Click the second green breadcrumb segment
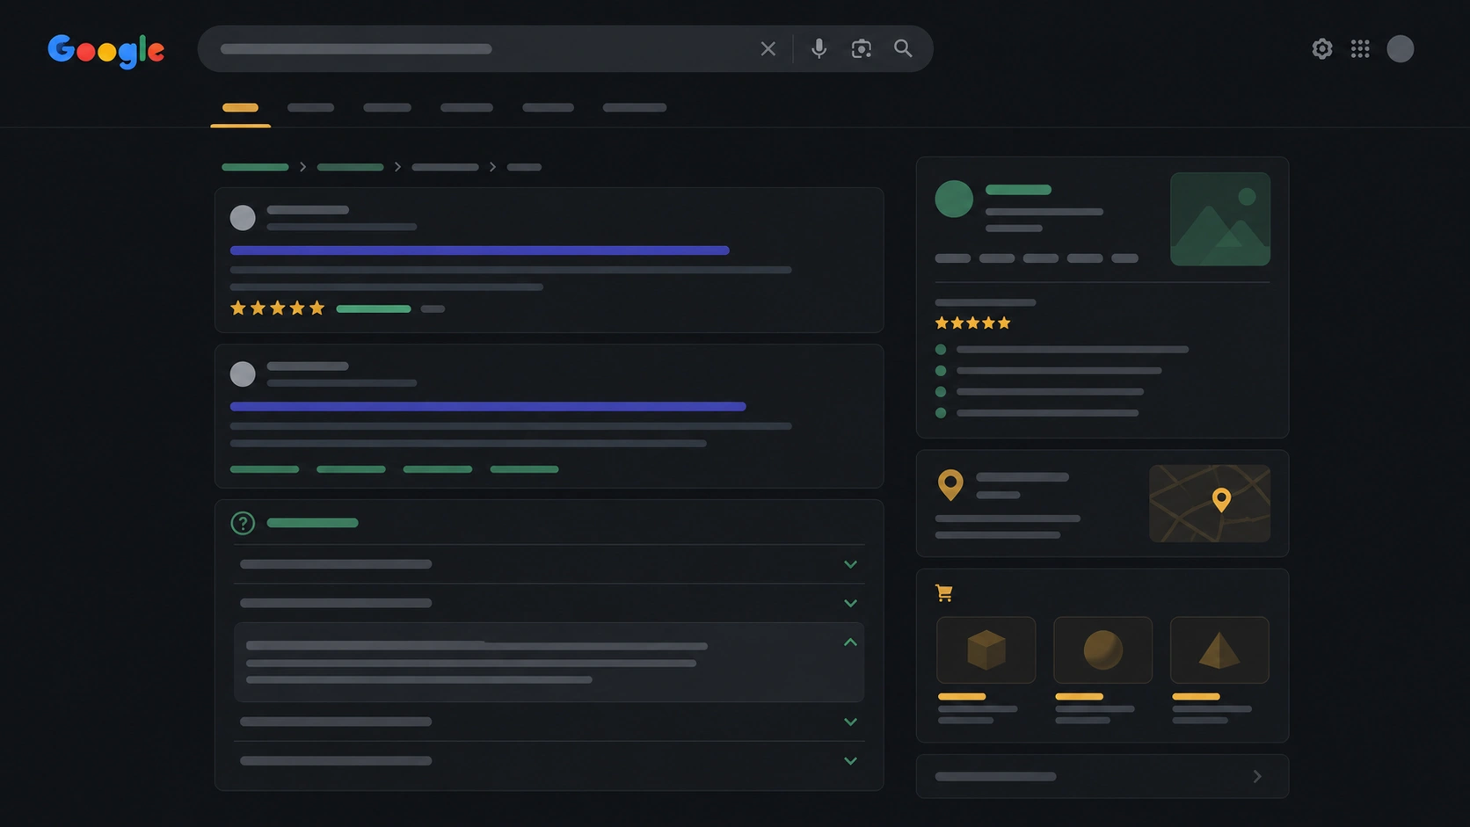The height and width of the screenshot is (827, 1470). 350,167
